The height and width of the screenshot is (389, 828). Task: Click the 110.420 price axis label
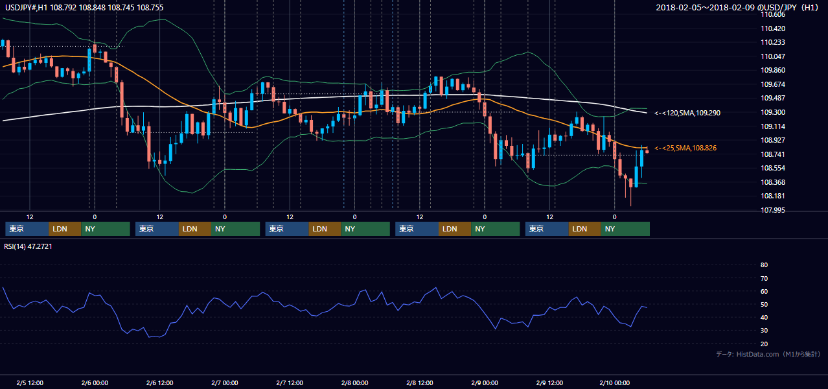(x=774, y=29)
